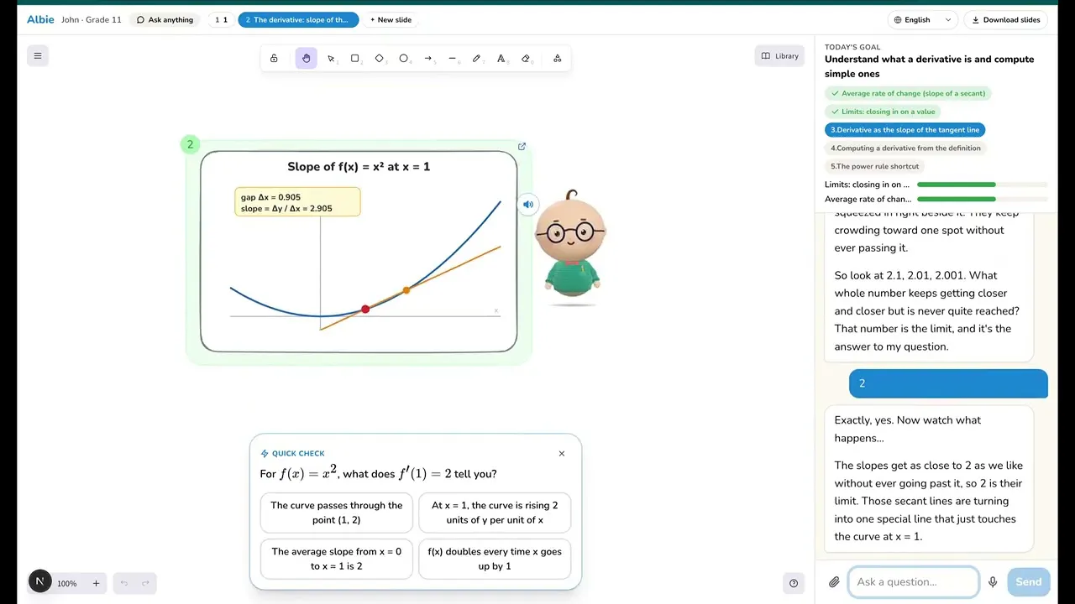Click the Ask anything button
Viewport: 1075px width, 604px height.
coord(165,20)
